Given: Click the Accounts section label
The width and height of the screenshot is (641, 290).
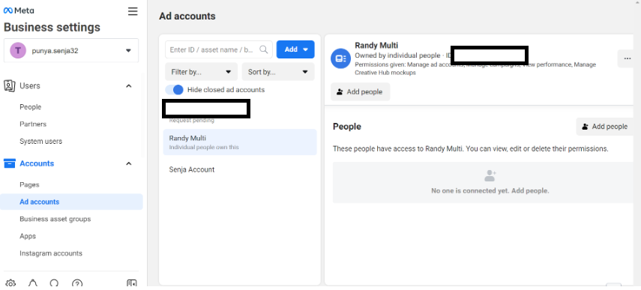Looking at the screenshot, I should click(37, 163).
